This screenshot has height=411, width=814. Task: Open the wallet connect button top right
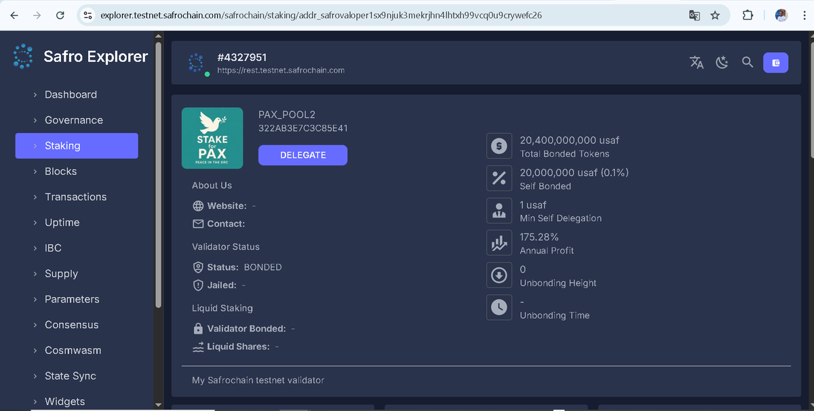[775, 62]
